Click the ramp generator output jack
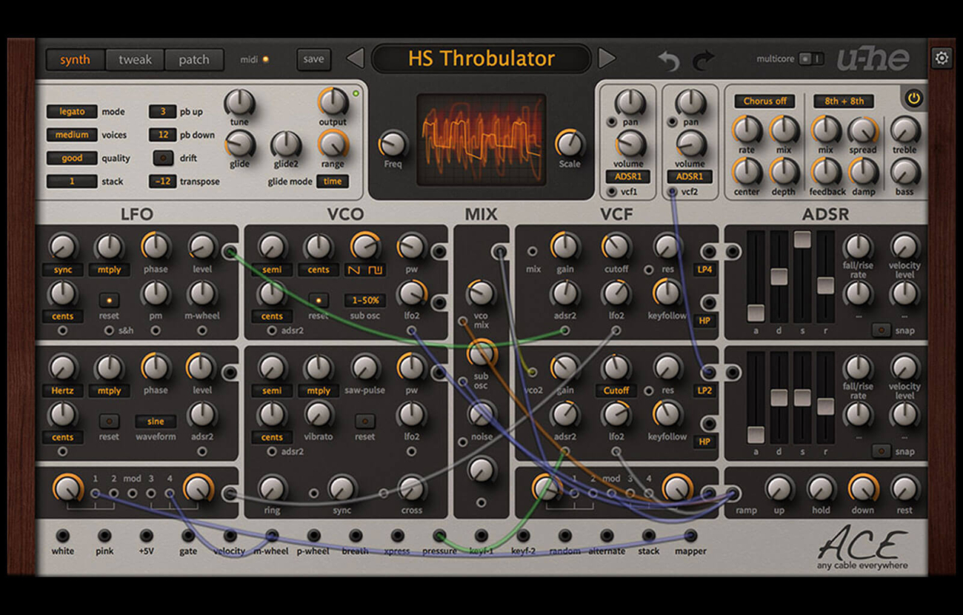 pyautogui.click(x=733, y=493)
